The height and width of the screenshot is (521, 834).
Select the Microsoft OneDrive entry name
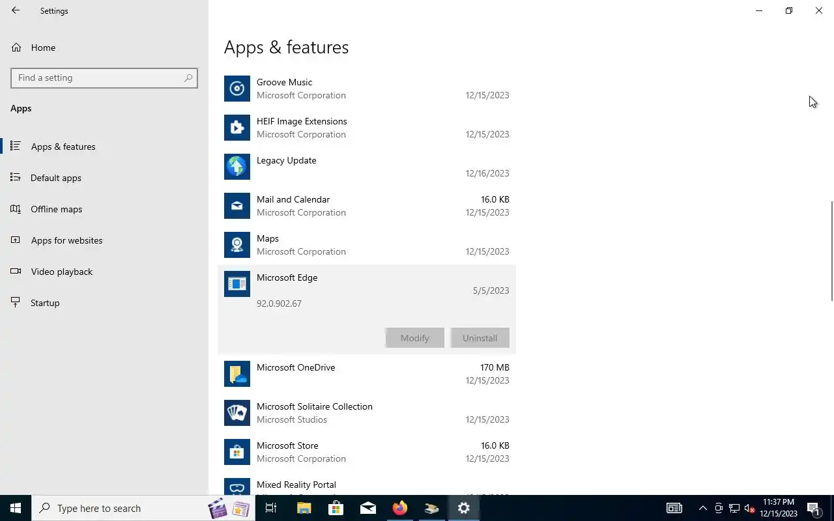[x=296, y=367]
